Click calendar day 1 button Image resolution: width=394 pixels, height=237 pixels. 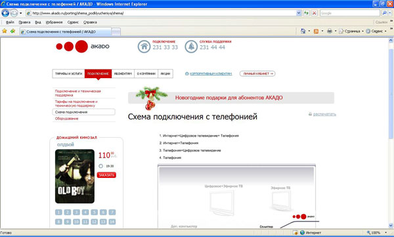click(x=58, y=212)
